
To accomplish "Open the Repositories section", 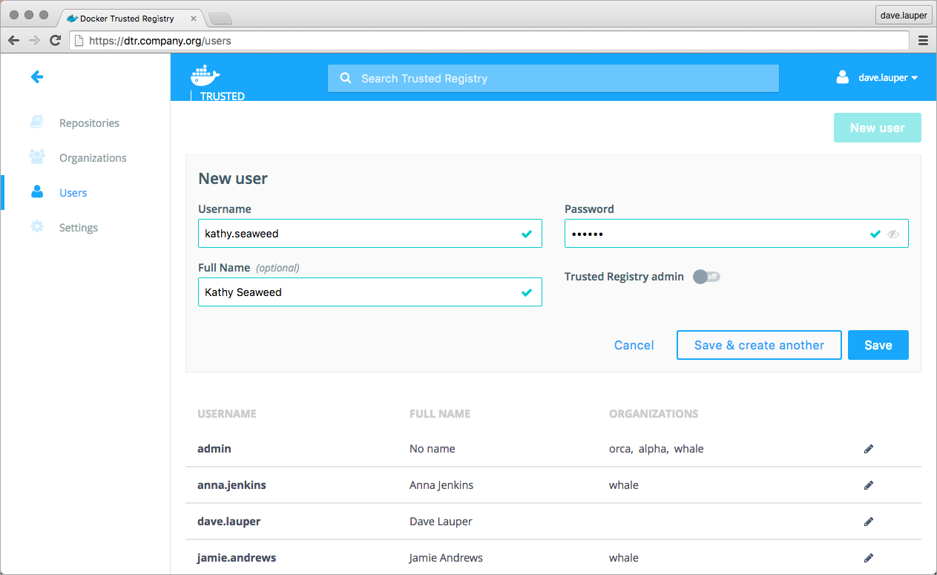I will 89,123.
